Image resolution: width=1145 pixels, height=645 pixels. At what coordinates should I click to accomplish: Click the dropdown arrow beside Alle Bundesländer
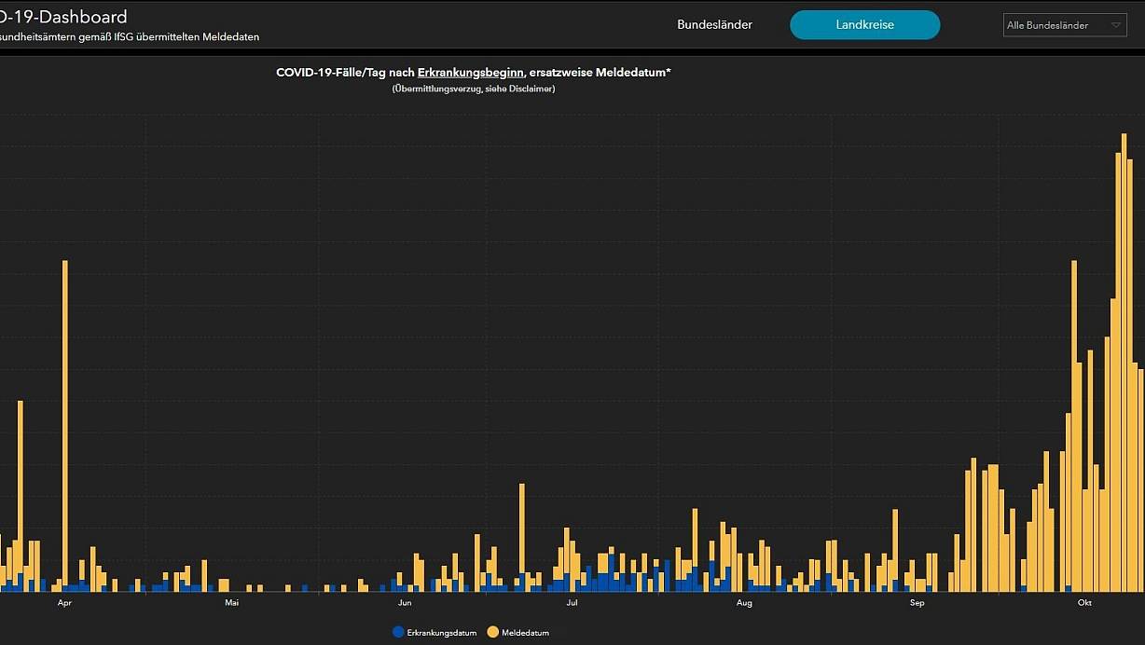(x=1117, y=26)
